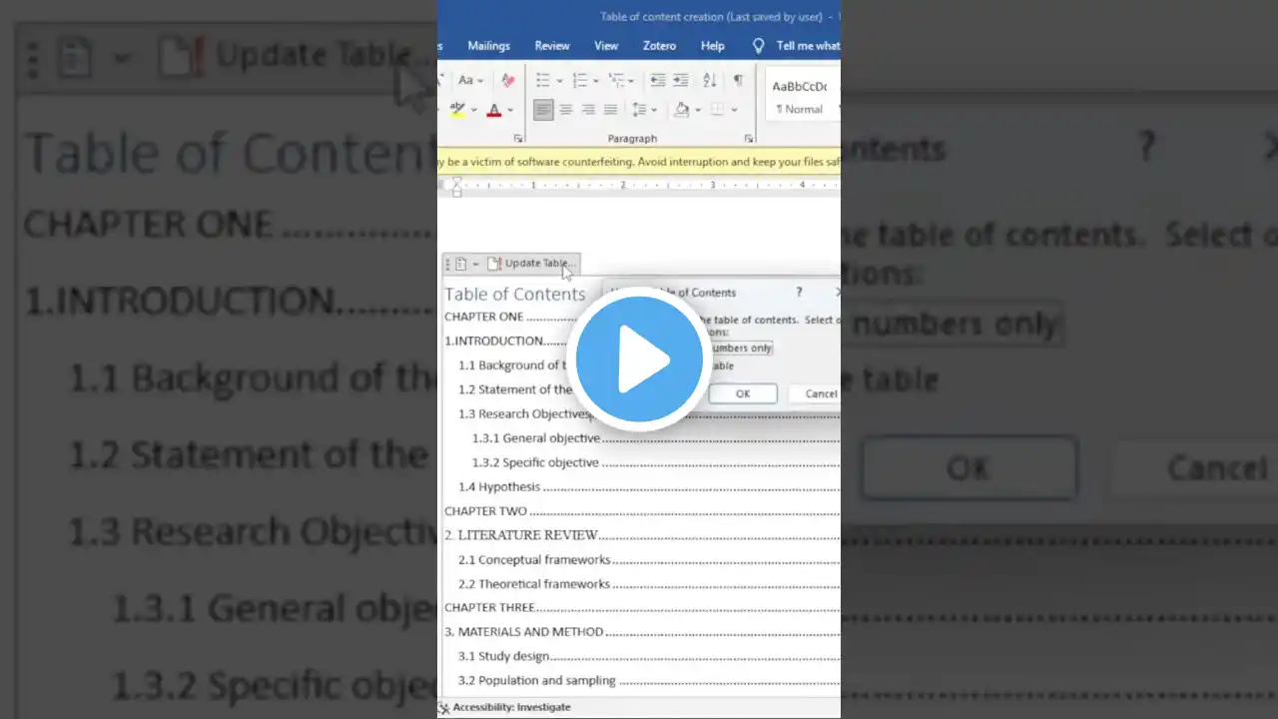Click into the Tell me search box

(808, 46)
